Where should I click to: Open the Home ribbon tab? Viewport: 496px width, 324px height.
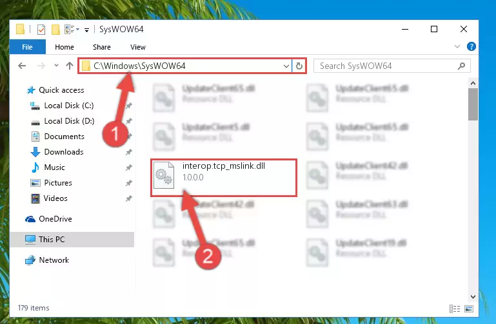[x=64, y=47]
